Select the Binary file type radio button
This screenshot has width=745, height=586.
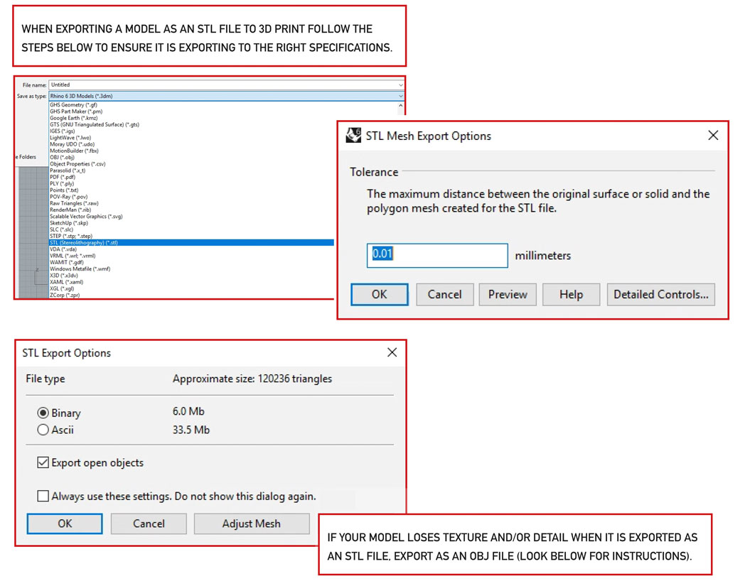click(x=43, y=413)
